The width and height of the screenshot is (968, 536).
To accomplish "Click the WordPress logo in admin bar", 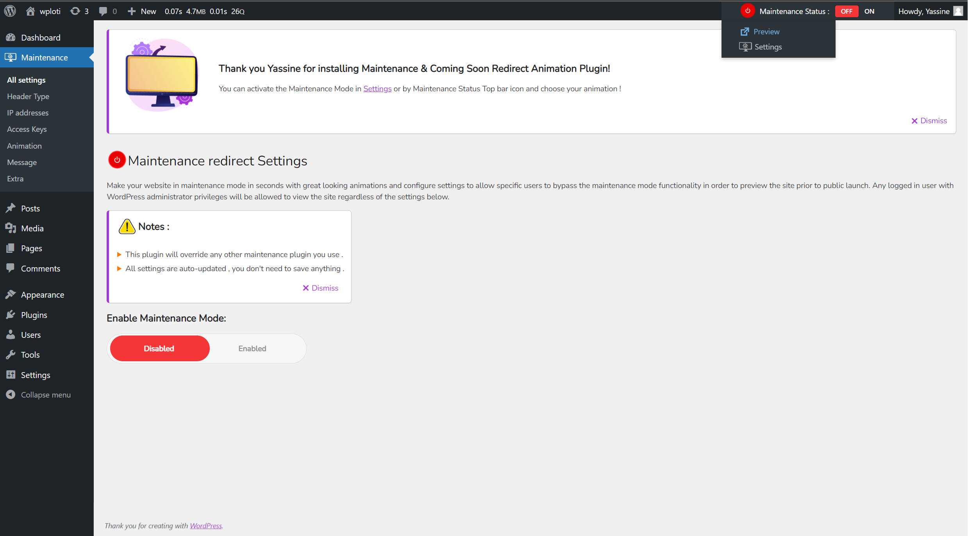I will (x=10, y=11).
